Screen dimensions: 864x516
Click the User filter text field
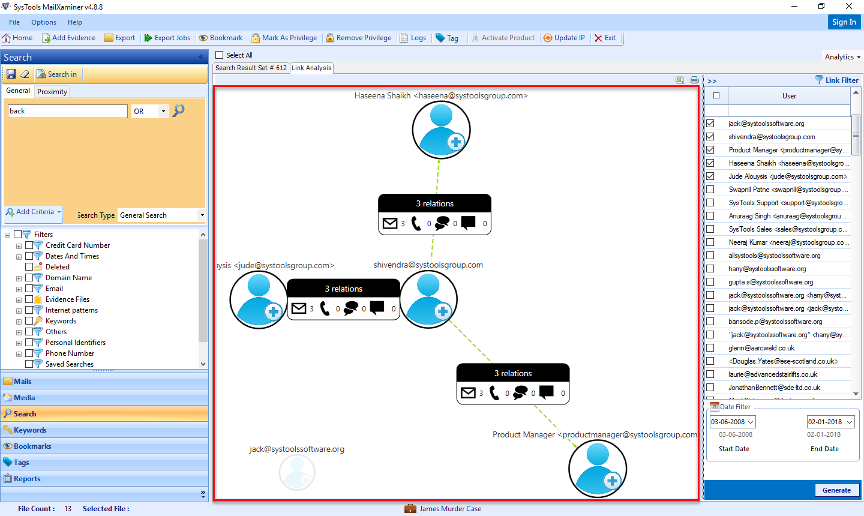pos(789,111)
